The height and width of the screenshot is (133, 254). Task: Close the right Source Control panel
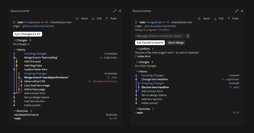coord(242,11)
